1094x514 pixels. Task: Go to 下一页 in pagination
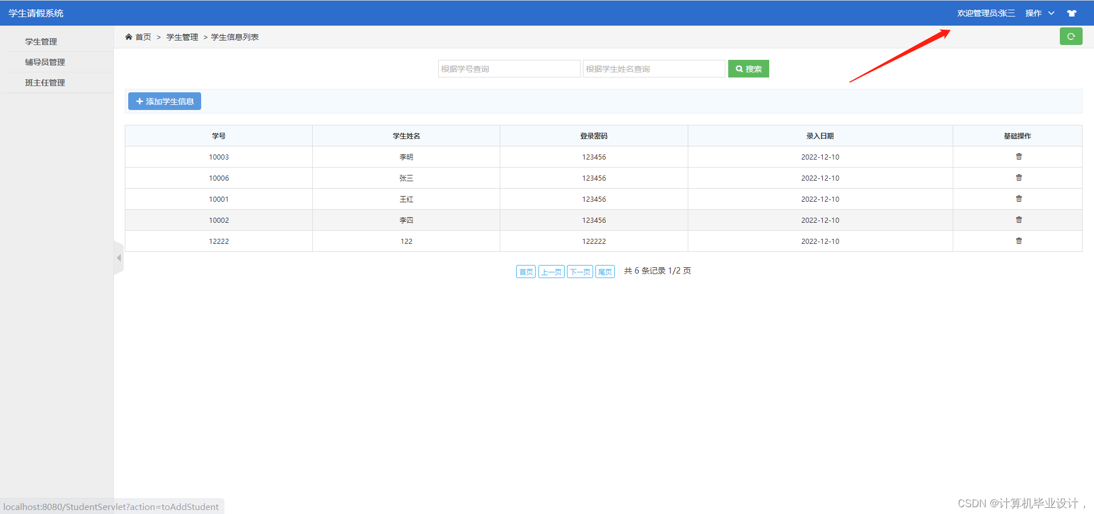tap(580, 272)
